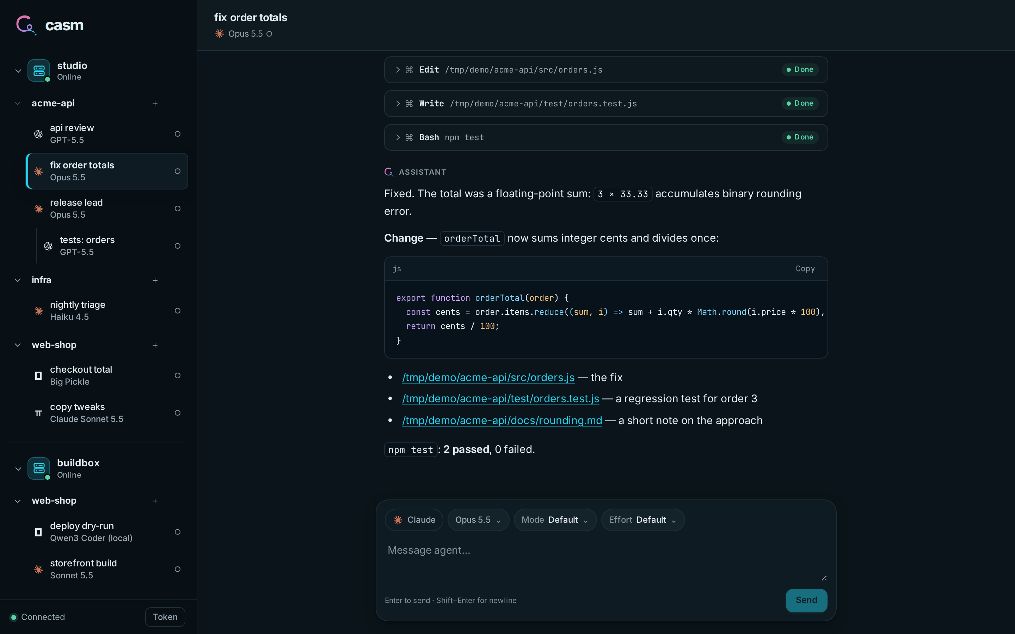
Task: Open the Effort Default dropdown
Action: point(642,520)
